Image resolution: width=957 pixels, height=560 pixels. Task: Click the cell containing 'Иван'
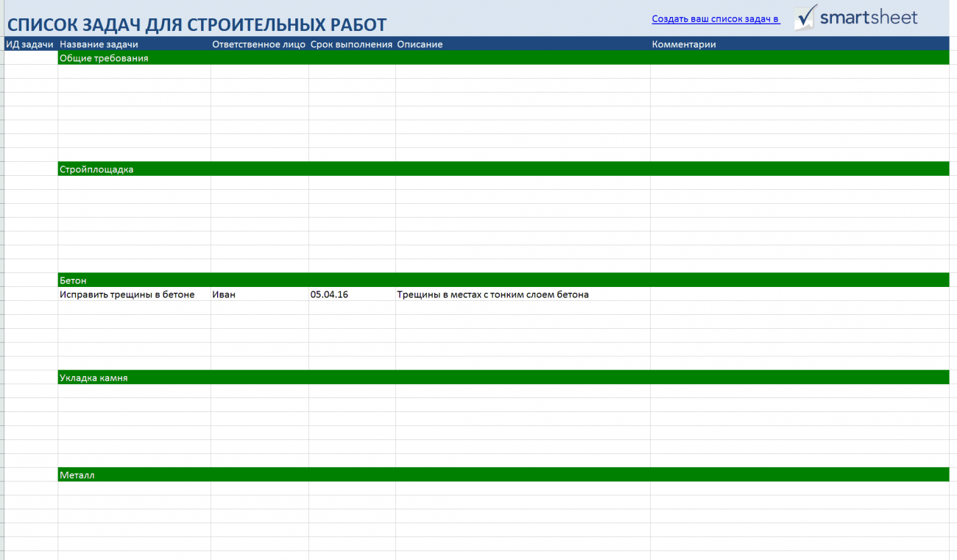pyautogui.click(x=260, y=294)
